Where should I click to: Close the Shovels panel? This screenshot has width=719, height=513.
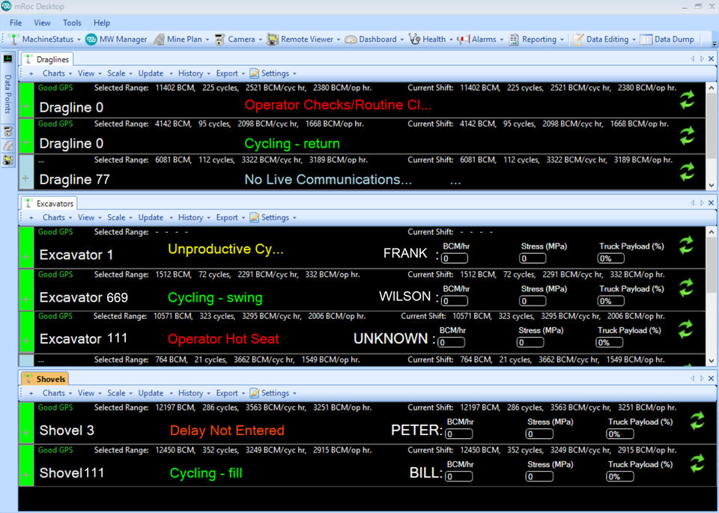(712, 378)
